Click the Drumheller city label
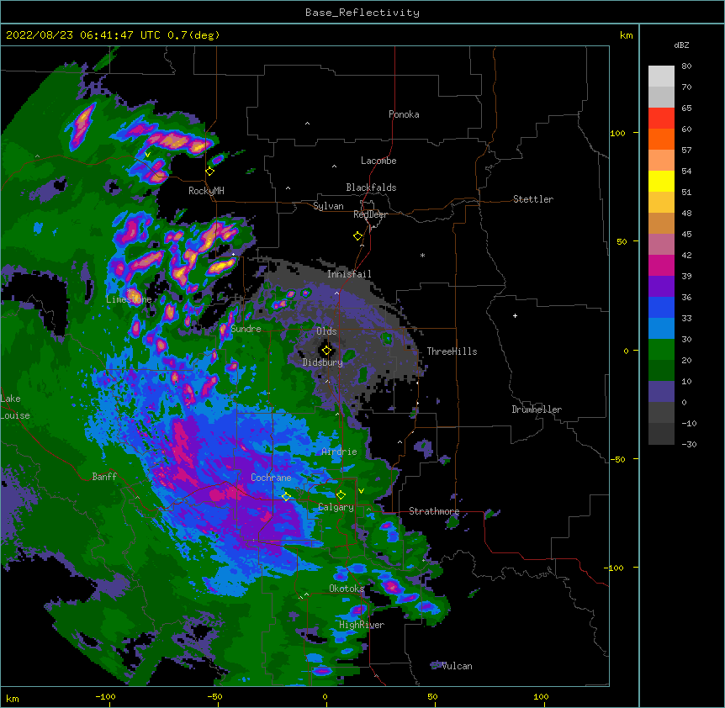725x708 pixels. 537,409
